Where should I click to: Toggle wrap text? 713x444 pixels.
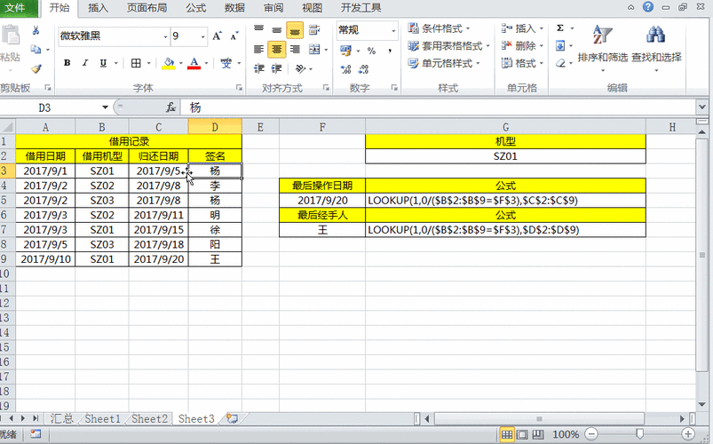(313, 30)
